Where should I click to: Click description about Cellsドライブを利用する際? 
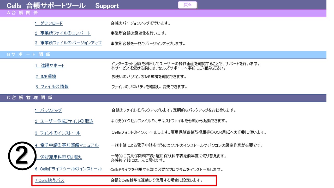166,170
